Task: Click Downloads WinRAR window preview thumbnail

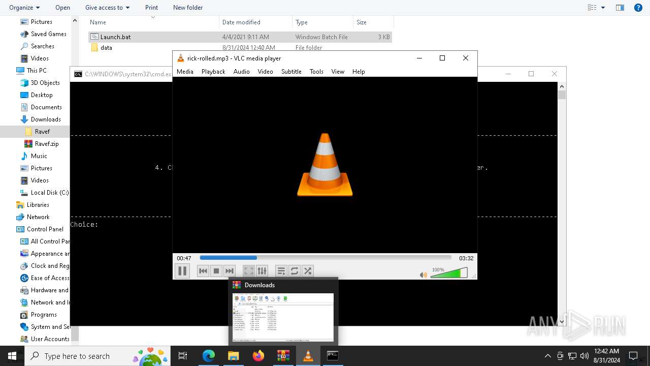Action: [283, 318]
